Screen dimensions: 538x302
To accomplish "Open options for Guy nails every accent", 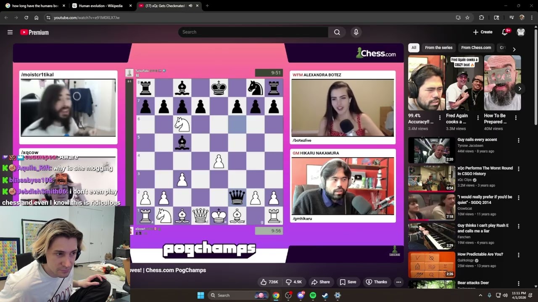I will [518, 140].
